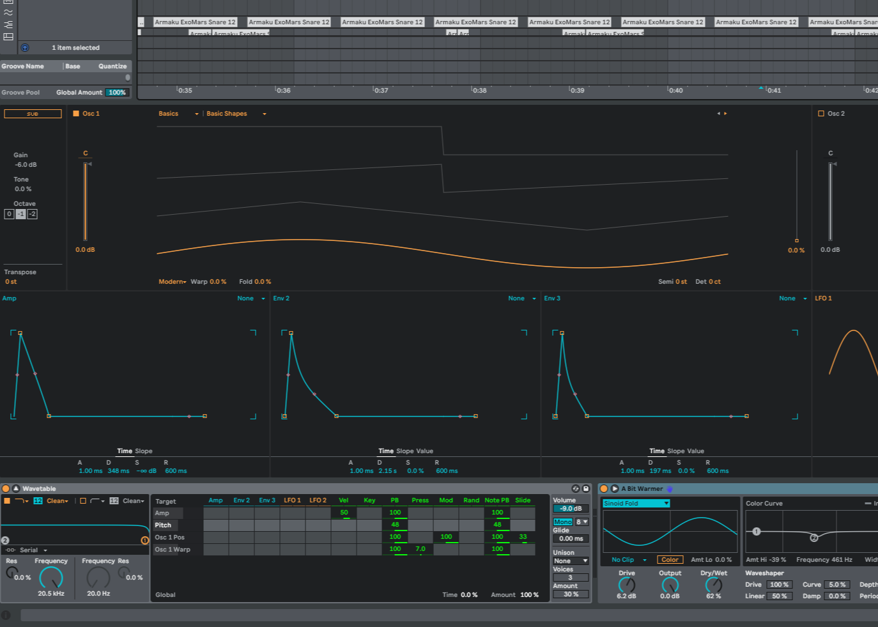Expand the Unison mode dropdown
Screen dimensions: 878x627
click(571, 561)
